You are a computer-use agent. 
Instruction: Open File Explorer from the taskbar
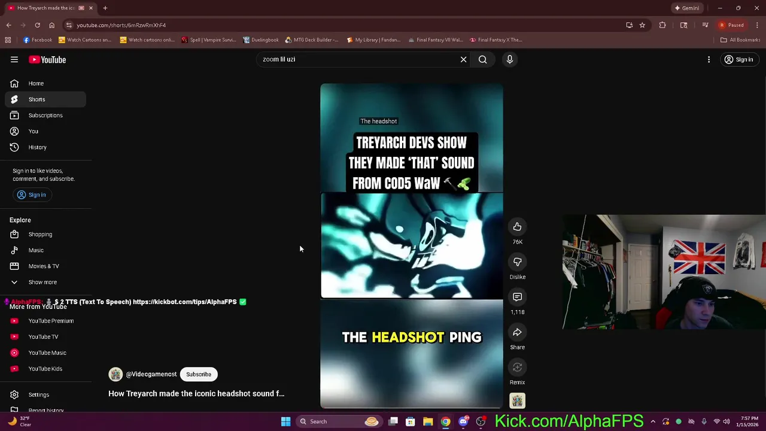pos(428,421)
